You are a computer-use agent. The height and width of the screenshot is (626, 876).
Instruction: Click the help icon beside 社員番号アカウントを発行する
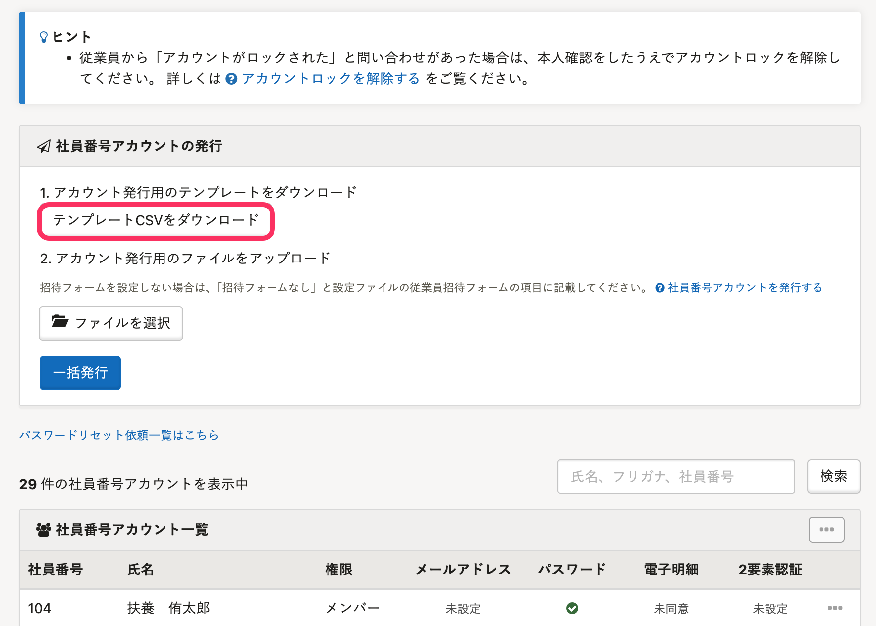pyautogui.click(x=659, y=288)
